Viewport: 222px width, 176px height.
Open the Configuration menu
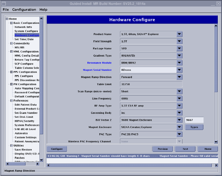(24, 10)
